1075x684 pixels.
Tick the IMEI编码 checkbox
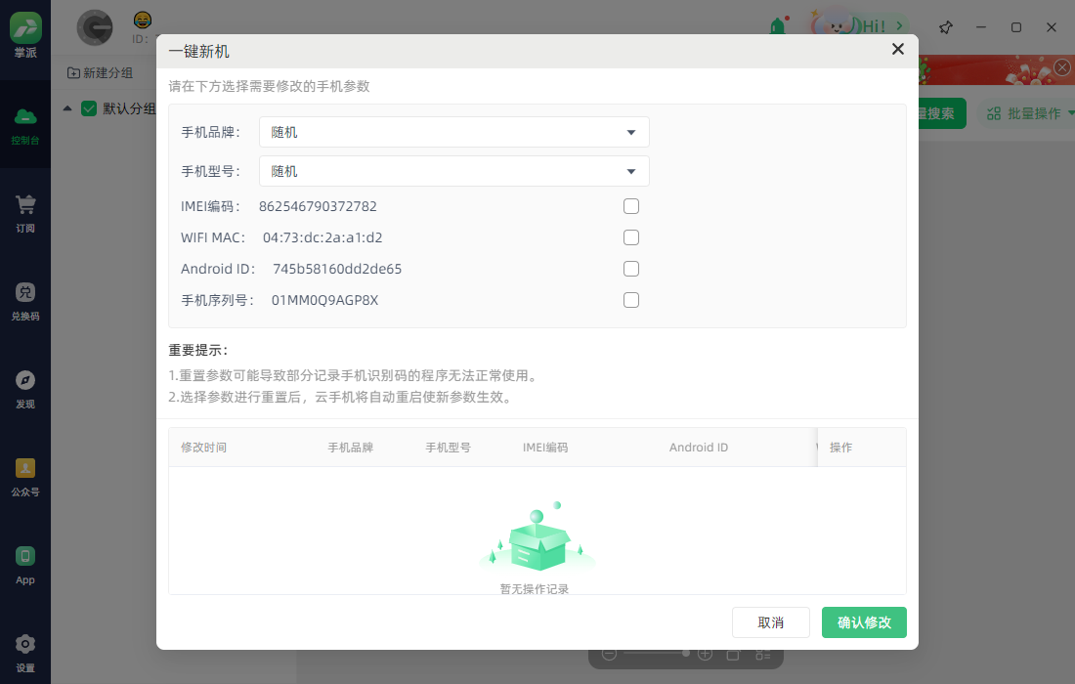coord(631,206)
